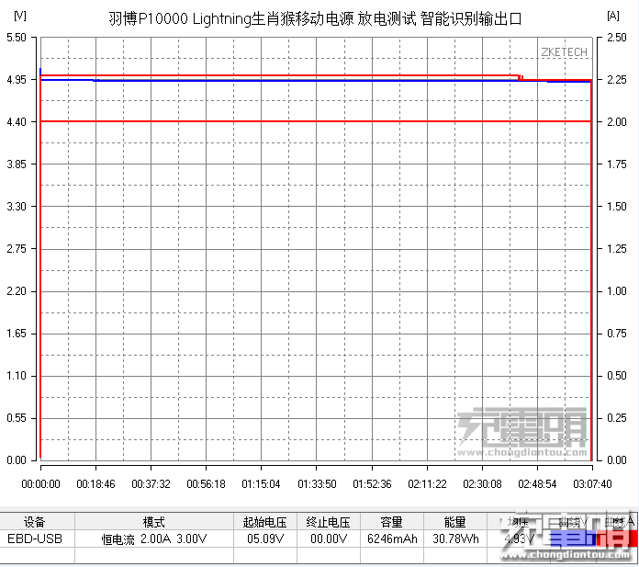Pick the 03:07:40 time axis label
The image size is (639, 567).
tap(592, 484)
